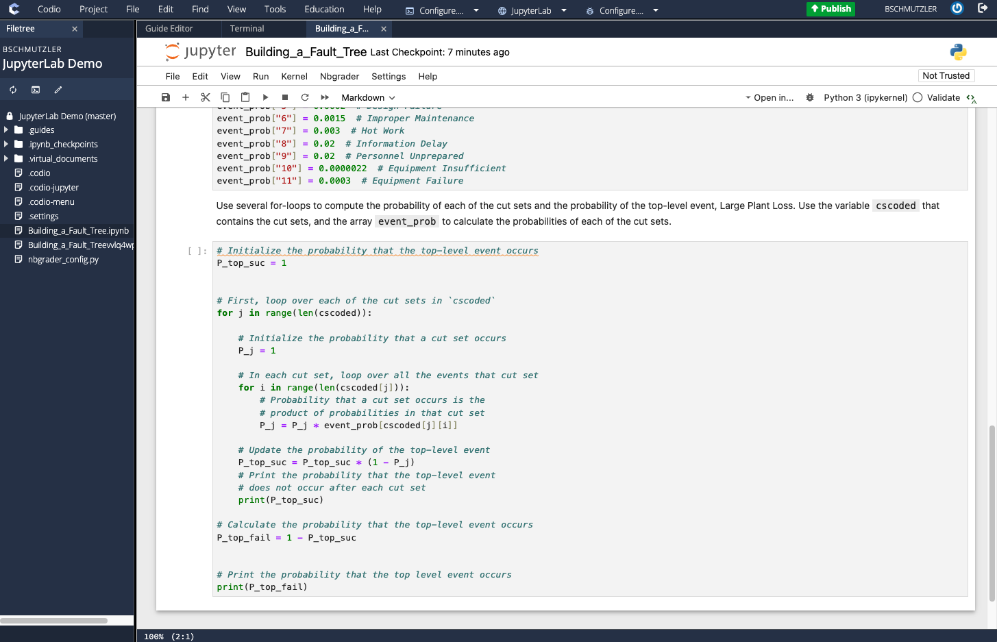The image size is (997, 642).
Task: Open the Markdown cell type dropdown
Action: pos(368,97)
